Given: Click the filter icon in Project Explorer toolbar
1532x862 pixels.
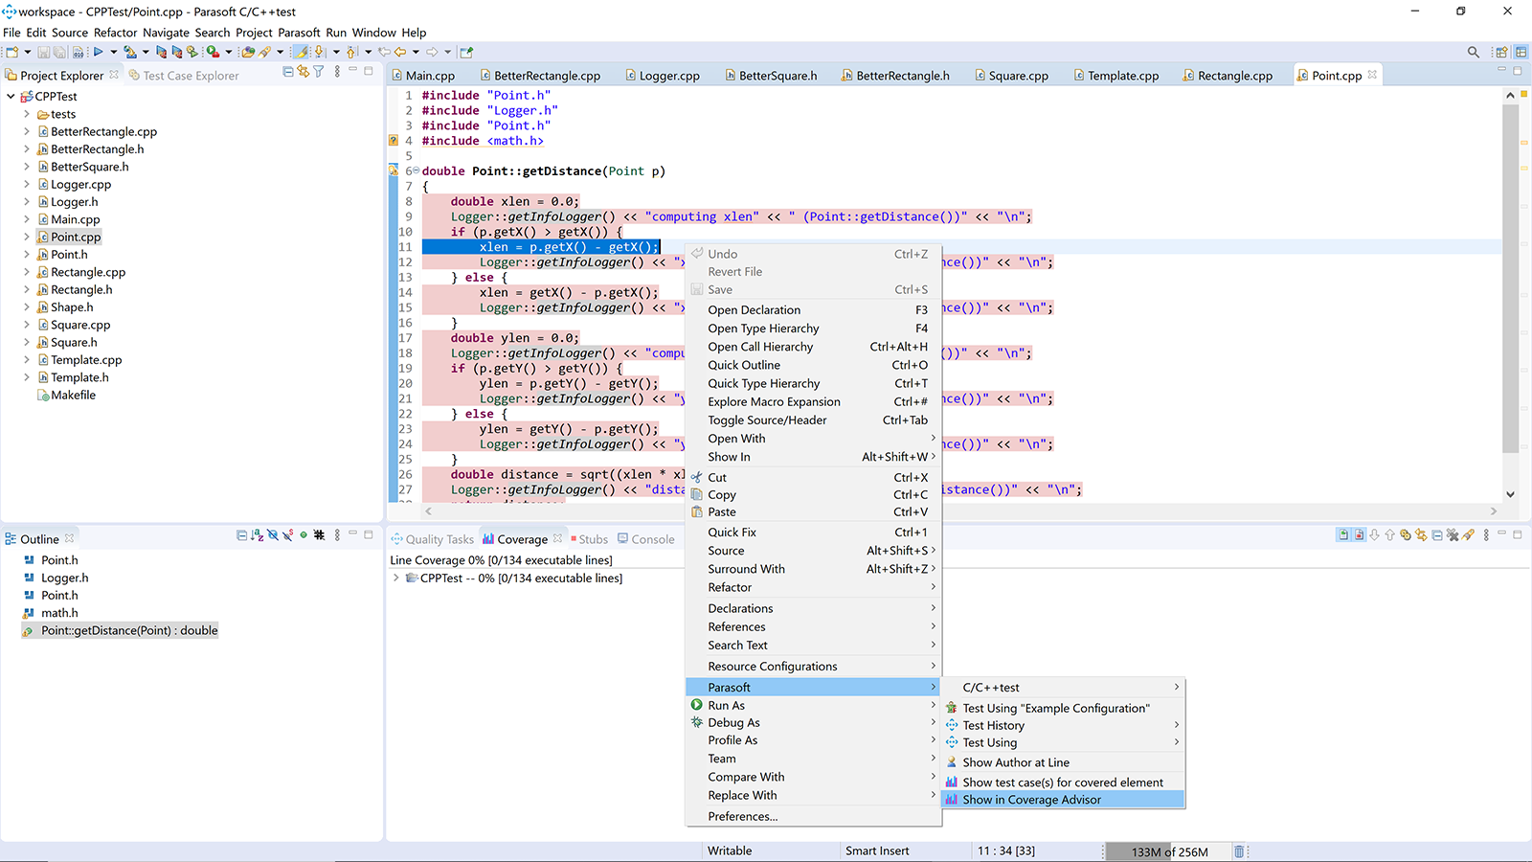Looking at the screenshot, I should [x=318, y=75].
